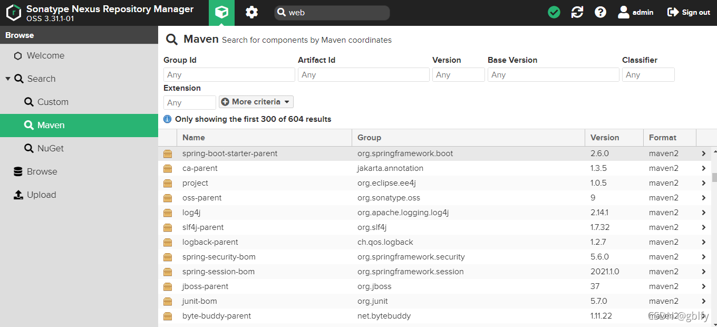Viewport: 717px width, 327px height.
Task: Click the refresh icon in header
Action: [577, 12]
